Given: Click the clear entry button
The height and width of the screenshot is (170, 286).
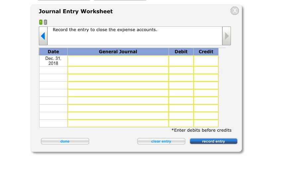Looking at the screenshot, I should tap(161, 141).
